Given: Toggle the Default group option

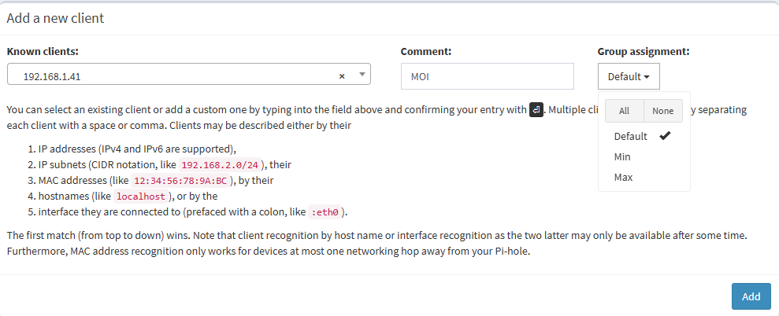Looking at the screenshot, I should click(x=630, y=136).
